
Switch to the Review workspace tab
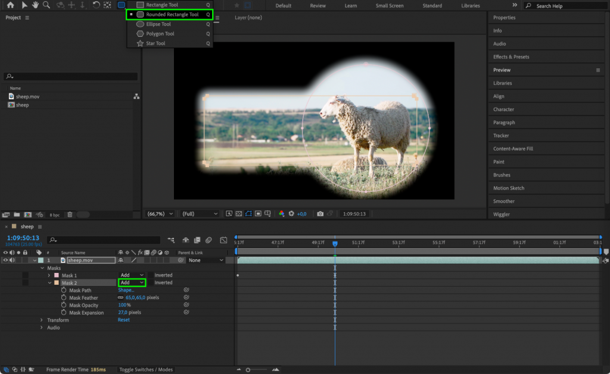pyautogui.click(x=318, y=5)
